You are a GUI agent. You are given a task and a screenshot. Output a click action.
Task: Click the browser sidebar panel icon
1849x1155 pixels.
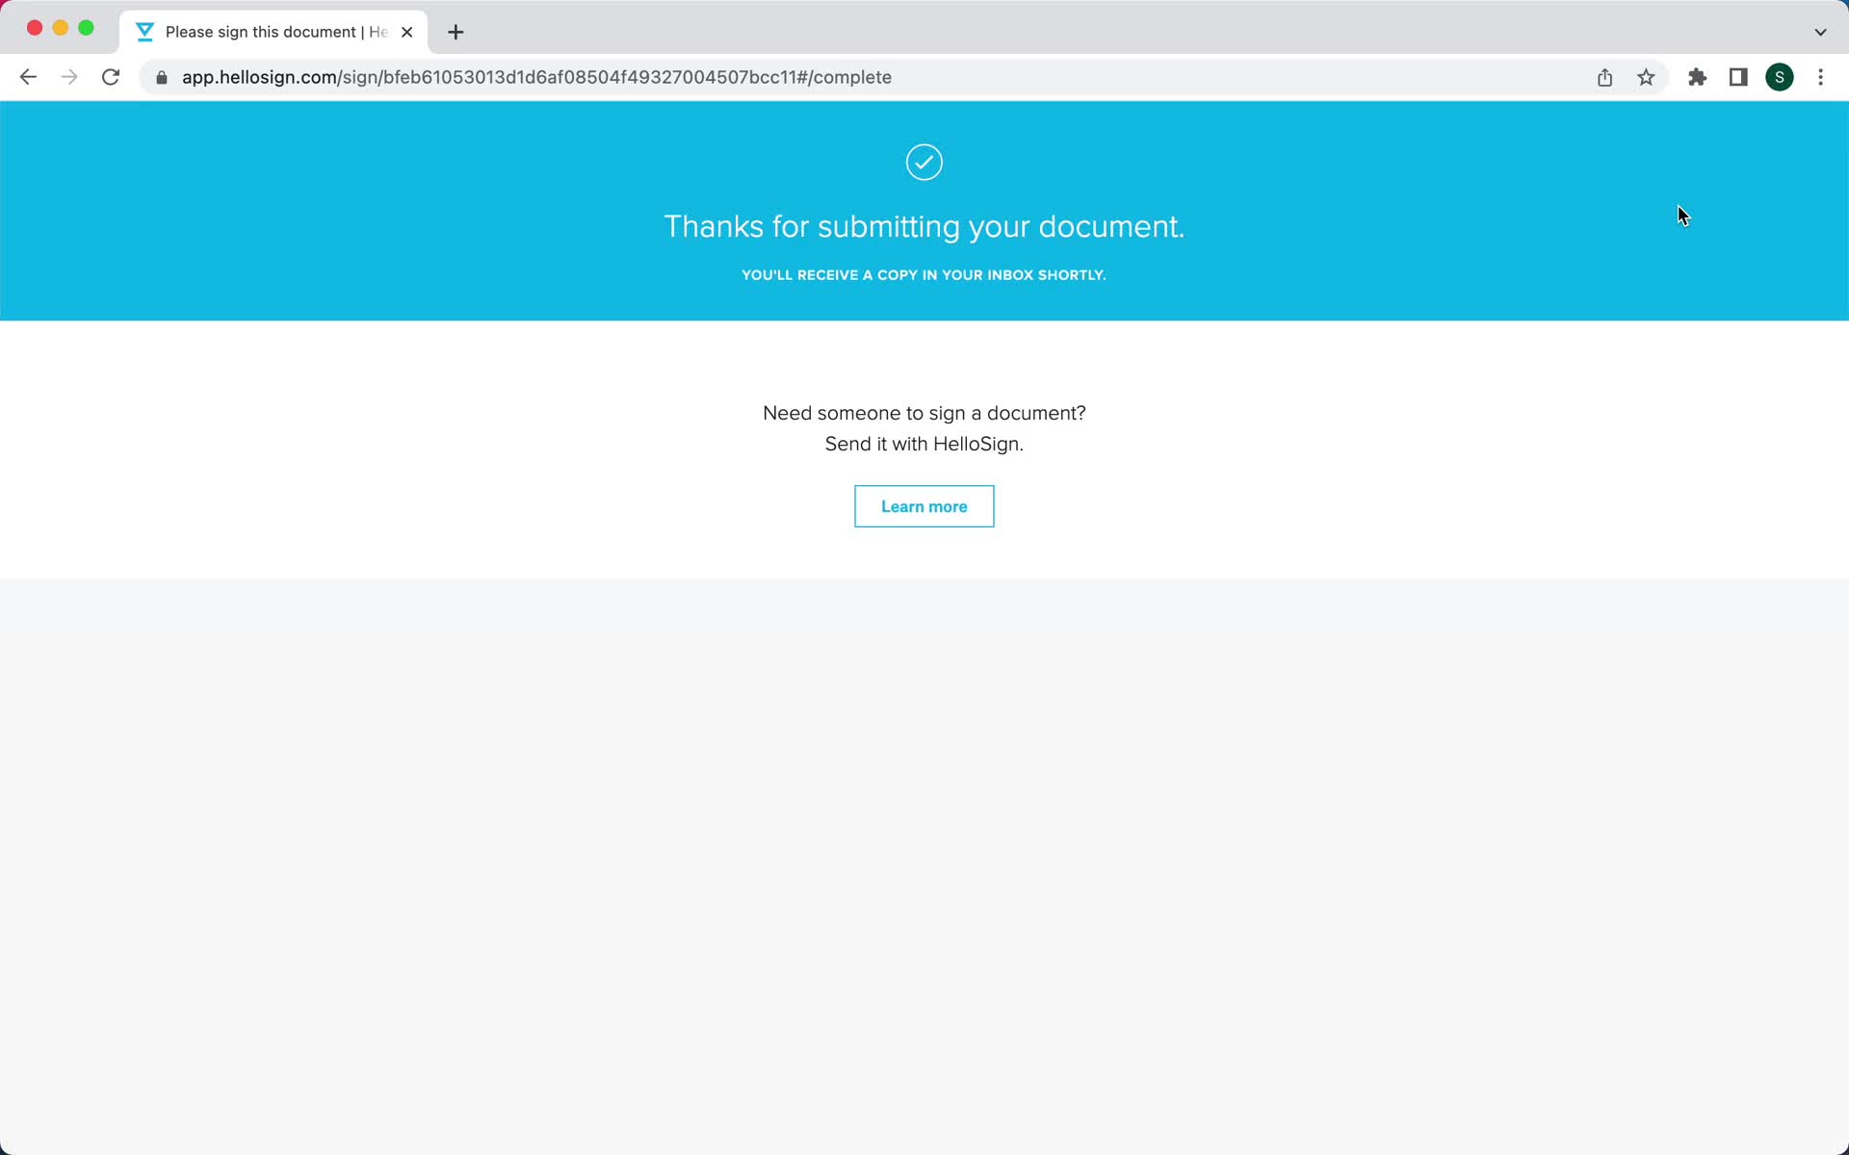1738,76
